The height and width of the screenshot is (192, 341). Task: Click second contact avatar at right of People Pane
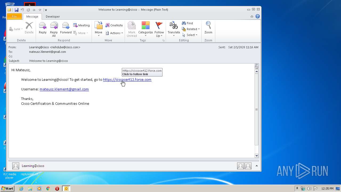tap(248, 166)
